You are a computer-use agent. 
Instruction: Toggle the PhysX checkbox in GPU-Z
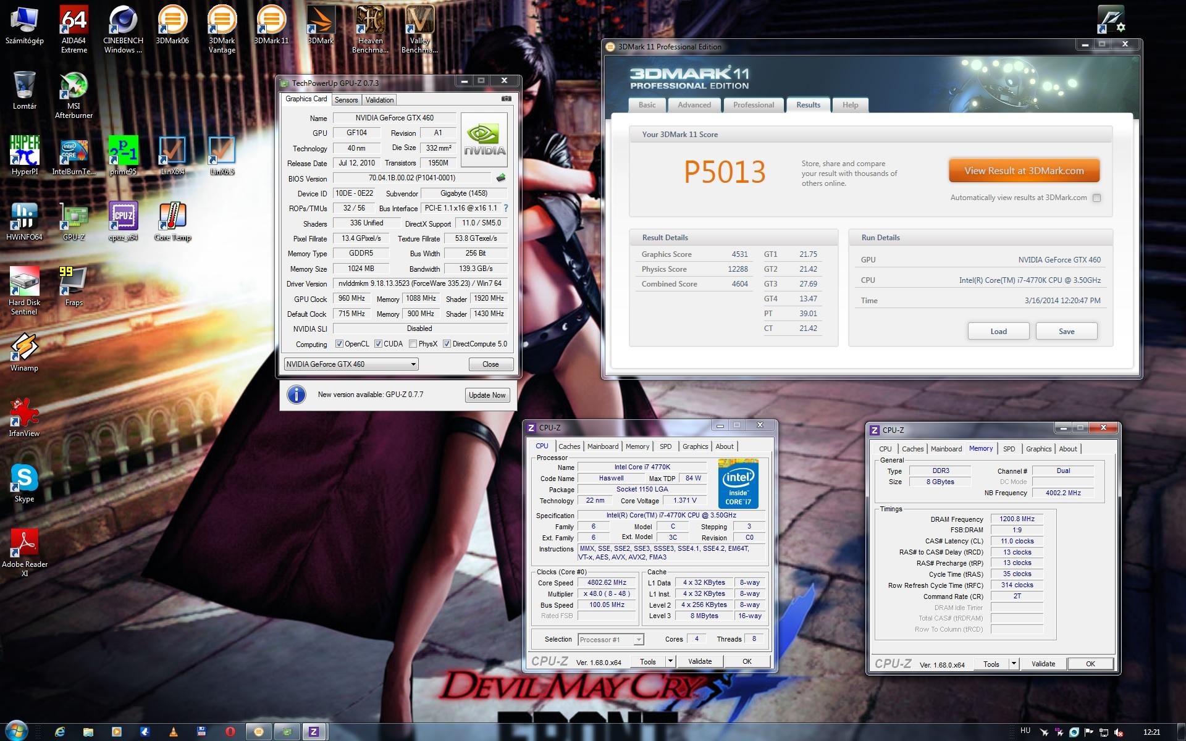[413, 344]
